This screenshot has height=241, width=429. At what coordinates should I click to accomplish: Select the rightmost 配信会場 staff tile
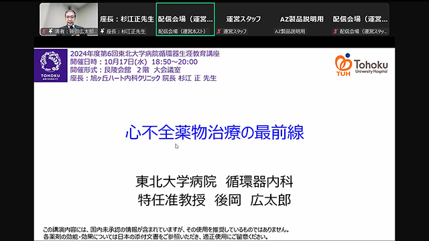click(360, 19)
